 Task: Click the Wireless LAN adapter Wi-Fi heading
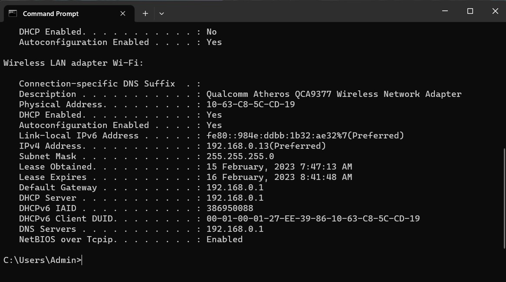tap(73, 63)
